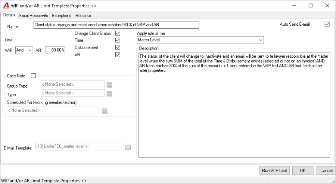Click the E-Mail Template filename field
This screenshot has height=184, width=336.
coord(80,146)
